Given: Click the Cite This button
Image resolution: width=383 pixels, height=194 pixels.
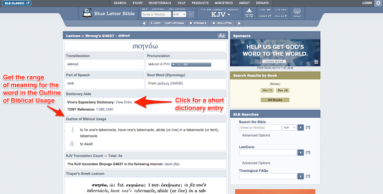Looking at the screenshot, I should 281,10.
